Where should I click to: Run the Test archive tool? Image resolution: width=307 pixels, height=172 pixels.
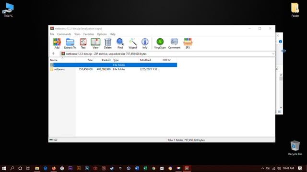[83, 43]
